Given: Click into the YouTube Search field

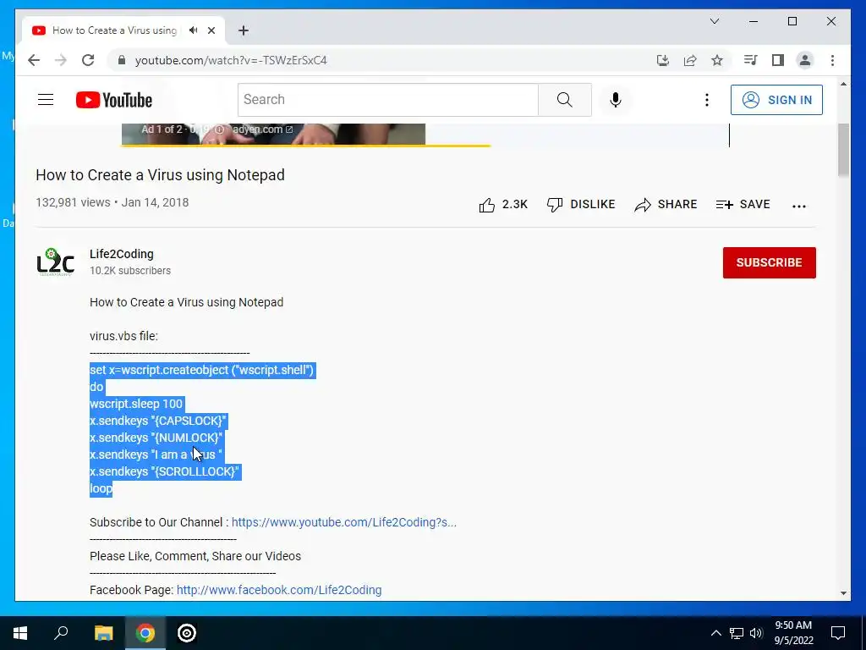Looking at the screenshot, I should point(387,100).
